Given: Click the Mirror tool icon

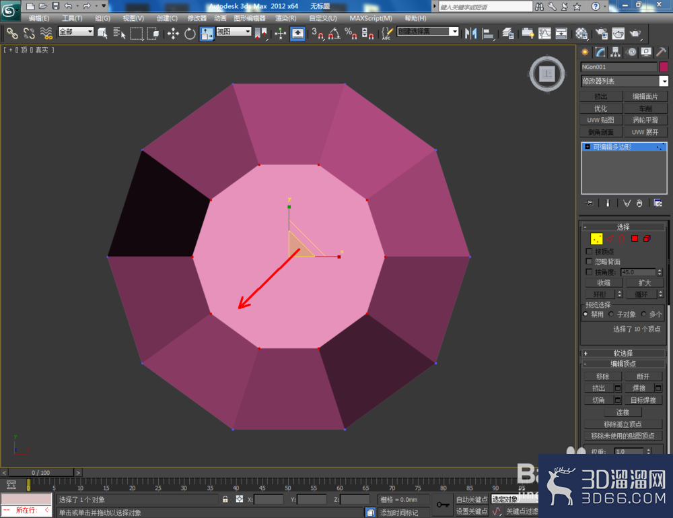Looking at the screenshot, I should tap(471, 33).
